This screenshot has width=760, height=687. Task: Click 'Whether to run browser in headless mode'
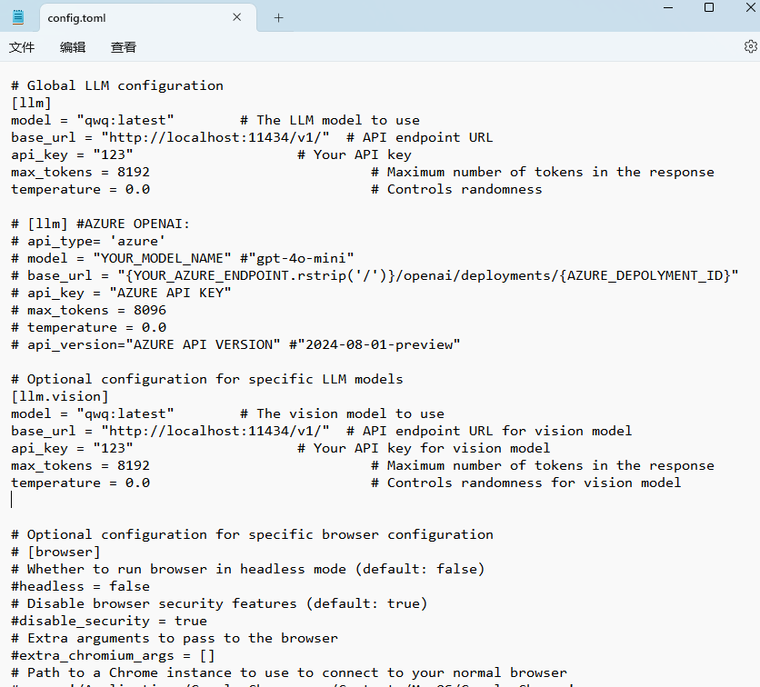point(186,569)
